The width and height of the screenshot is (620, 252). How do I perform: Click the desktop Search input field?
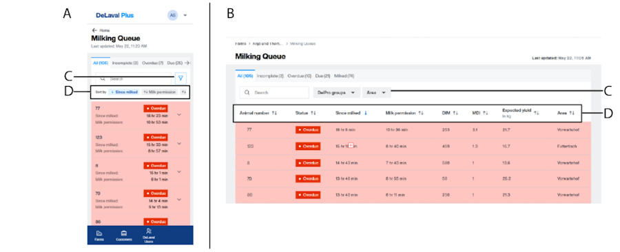[274, 92]
